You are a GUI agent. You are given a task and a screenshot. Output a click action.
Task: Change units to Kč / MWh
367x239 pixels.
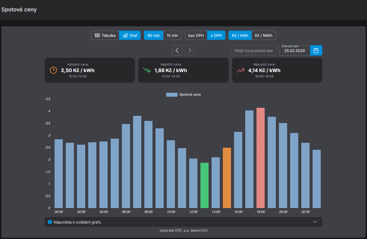[263, 35]
